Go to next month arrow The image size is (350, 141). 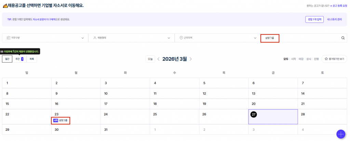(x=191, y=59)
